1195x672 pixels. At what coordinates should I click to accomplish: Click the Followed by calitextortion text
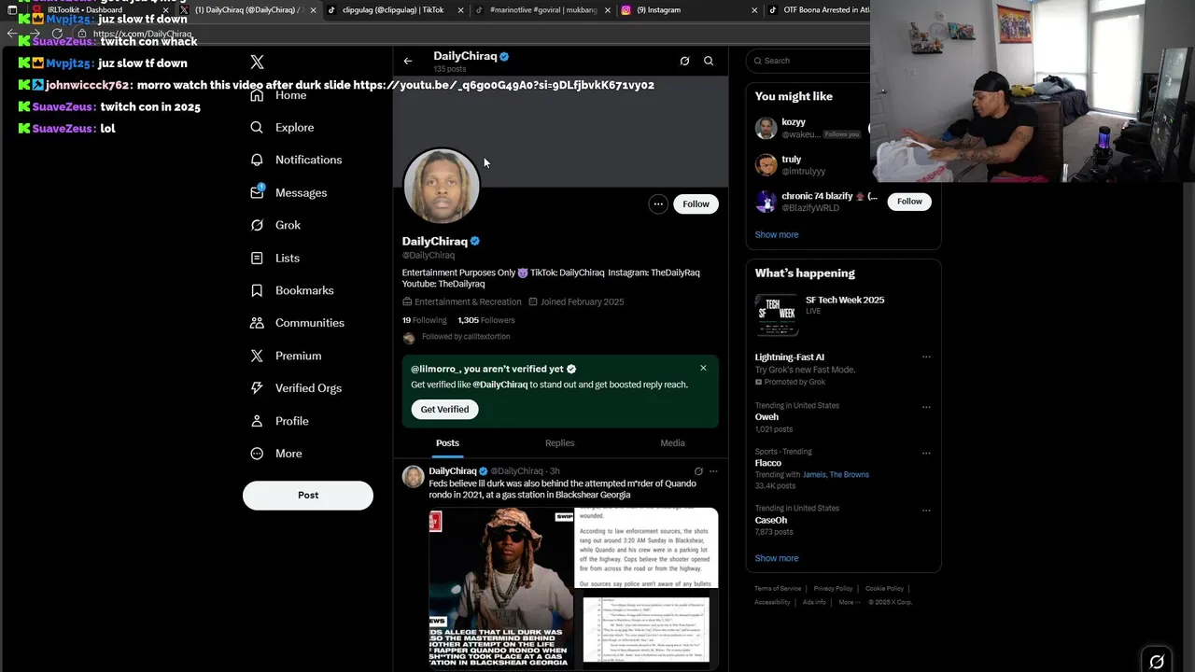point(466,337)
